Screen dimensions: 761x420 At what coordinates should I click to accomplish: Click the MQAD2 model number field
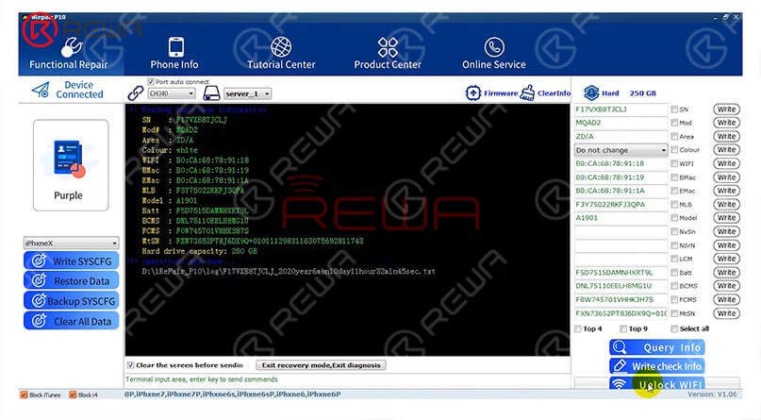(620, 123)
